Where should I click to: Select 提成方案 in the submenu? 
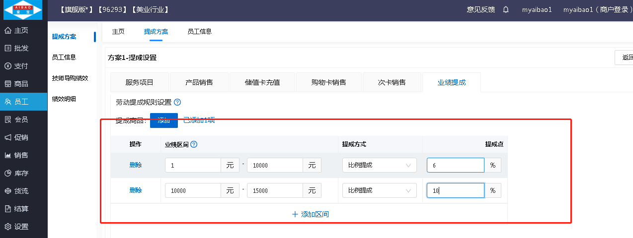(x=64, y=36)
